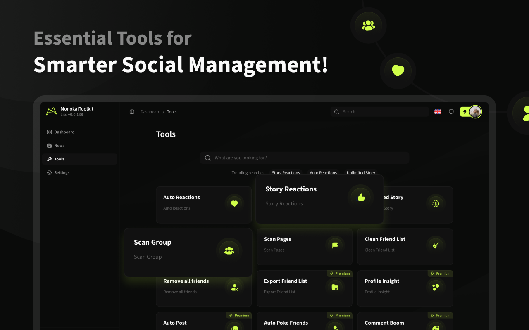Focus the header Search field

[x=380, y=112]
